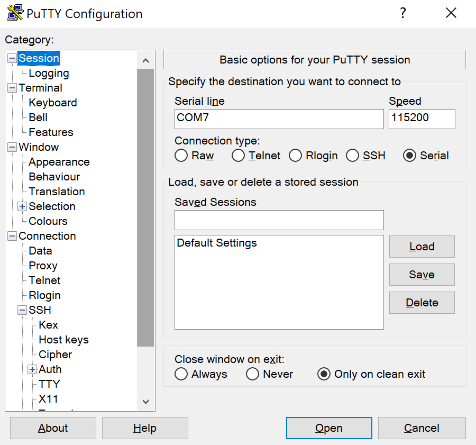Click the About button
This screenshot has width=476, height=445.
tap(53, 428)
